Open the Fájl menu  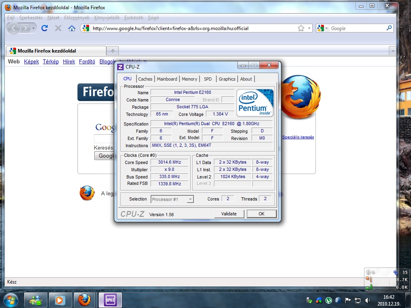pos(11,18)
